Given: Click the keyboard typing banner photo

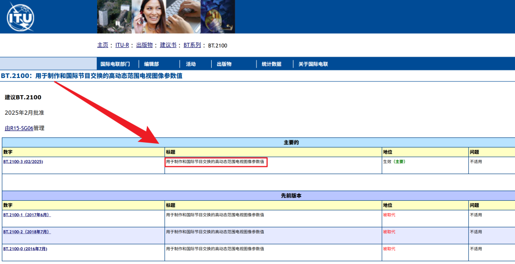Looking at the screenshot, I should [x=183, y=16].
